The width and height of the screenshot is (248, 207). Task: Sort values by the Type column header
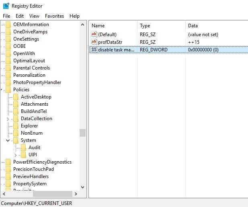161,26
